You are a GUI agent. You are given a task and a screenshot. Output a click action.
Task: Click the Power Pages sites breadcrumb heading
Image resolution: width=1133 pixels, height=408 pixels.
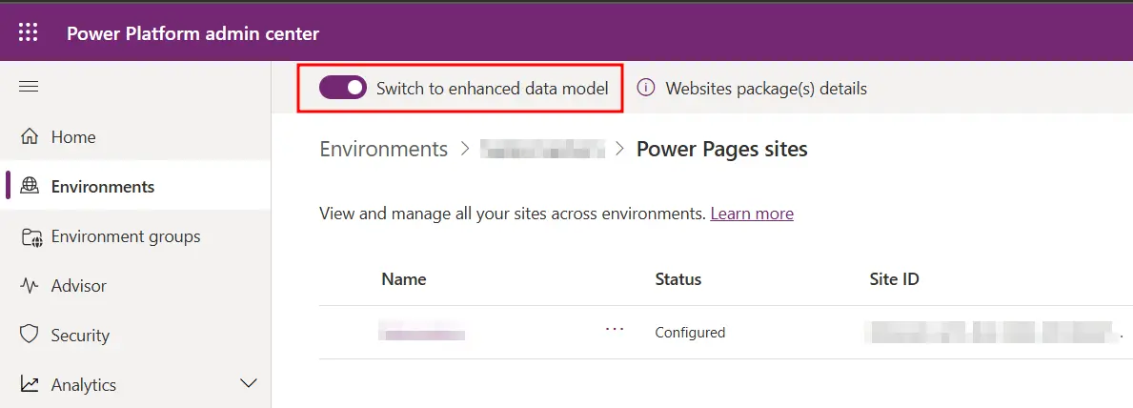[x=722, y=149]
